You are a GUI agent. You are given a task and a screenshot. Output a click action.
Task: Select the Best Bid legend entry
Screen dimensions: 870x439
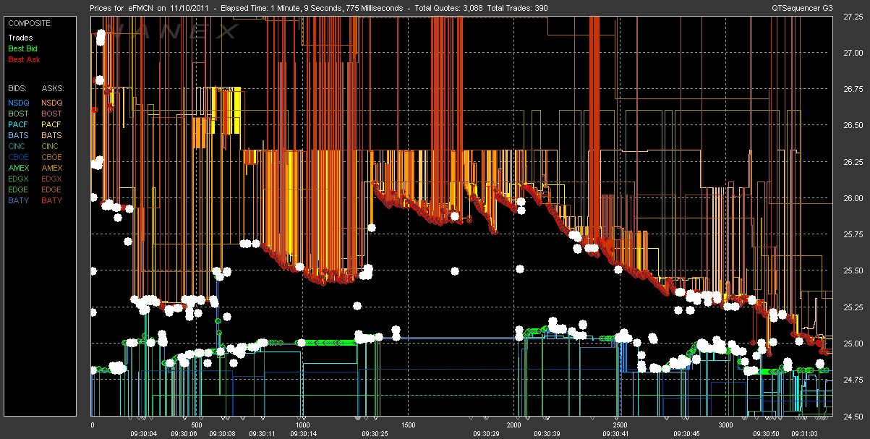[x=22, y=48]
